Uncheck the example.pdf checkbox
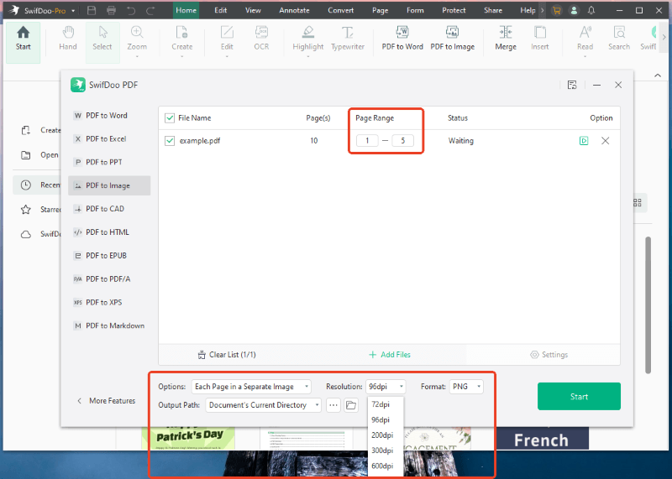672x479 pixels. point(170,141)
